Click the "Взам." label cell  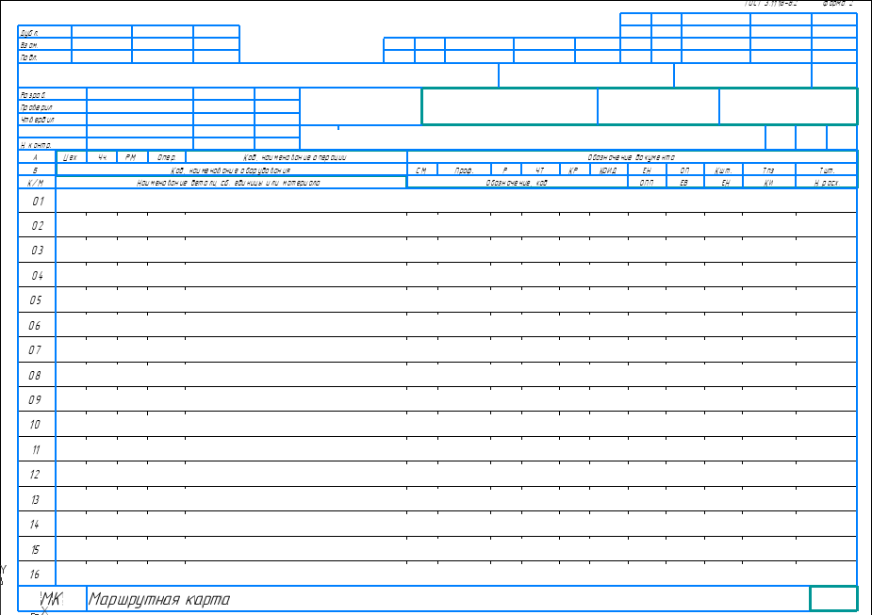(44, 44)
